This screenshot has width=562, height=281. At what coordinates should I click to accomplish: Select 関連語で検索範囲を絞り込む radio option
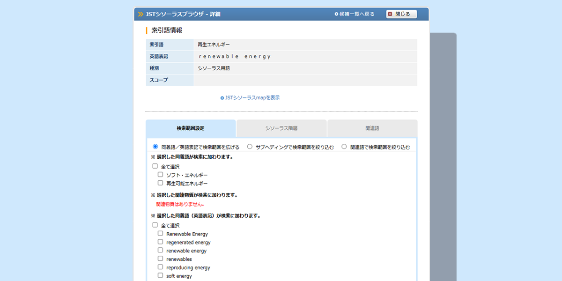click(344, 147)
